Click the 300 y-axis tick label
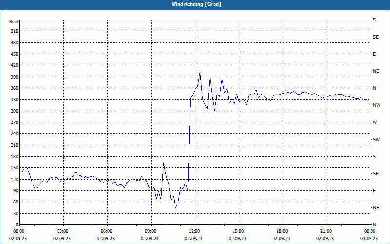 click(15, 111)
